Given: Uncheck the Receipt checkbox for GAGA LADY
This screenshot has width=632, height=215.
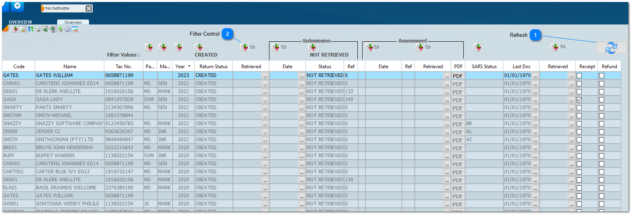Looking at the screenshot, I should [x=579, y=99].
